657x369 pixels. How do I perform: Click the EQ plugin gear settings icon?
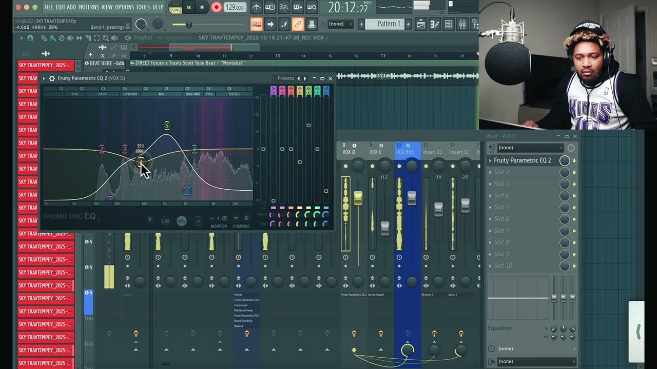point(51,78)
